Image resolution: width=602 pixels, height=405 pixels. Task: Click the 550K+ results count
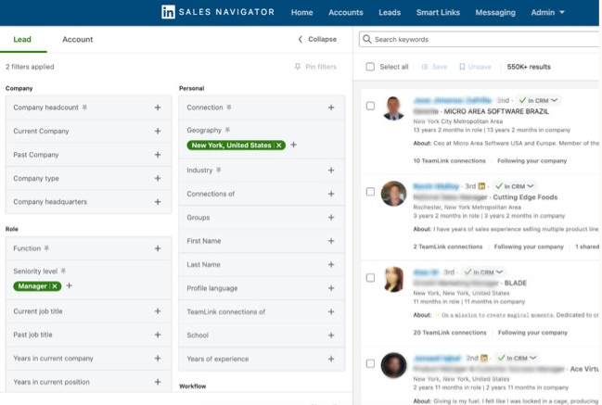[529, 67]
